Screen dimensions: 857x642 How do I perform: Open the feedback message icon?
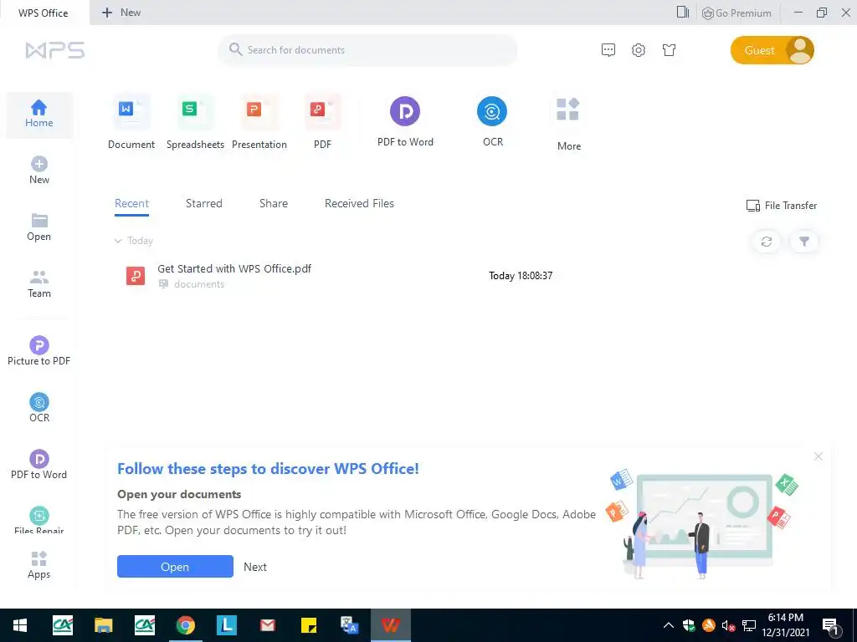pyautogui.click(x=608, y=50)
